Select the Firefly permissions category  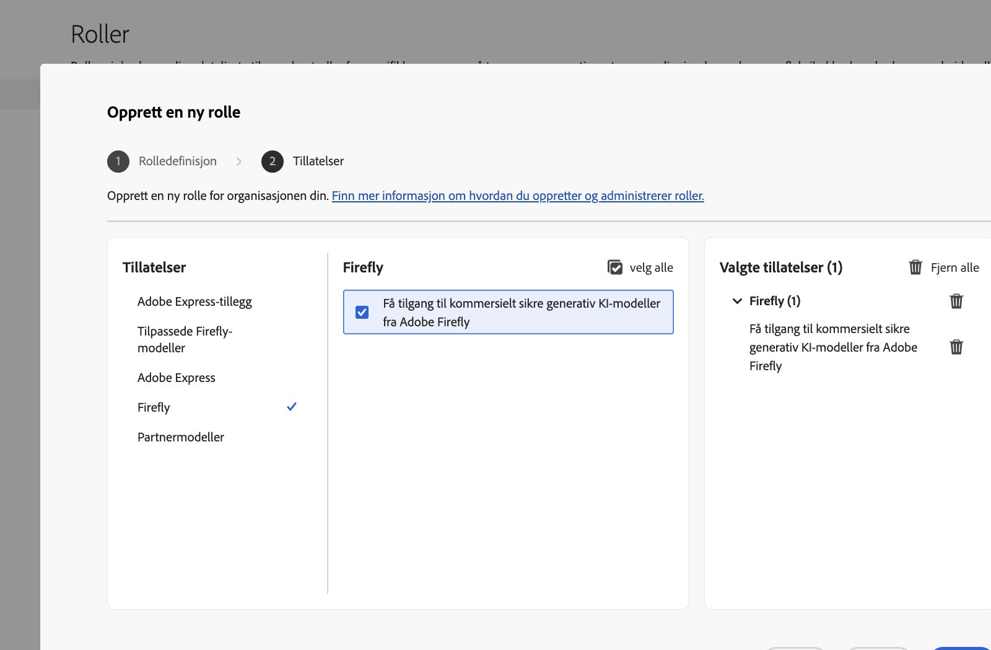pos(154,407)
